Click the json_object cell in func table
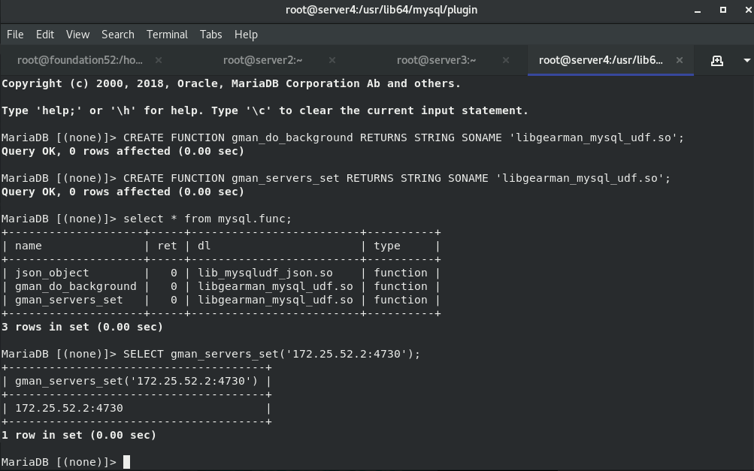 coord(52,273)
